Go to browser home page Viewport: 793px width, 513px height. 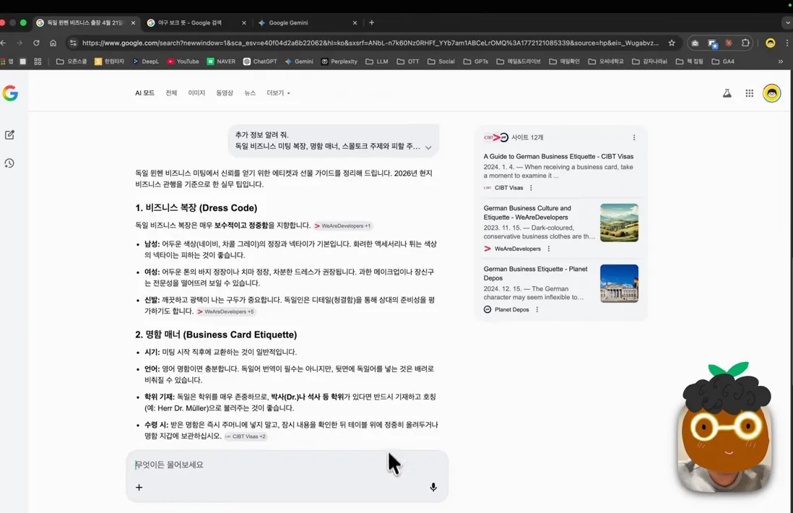[x=53, y=43]
